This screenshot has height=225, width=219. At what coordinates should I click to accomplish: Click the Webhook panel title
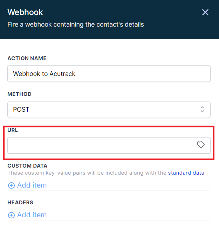click(25, 12)
